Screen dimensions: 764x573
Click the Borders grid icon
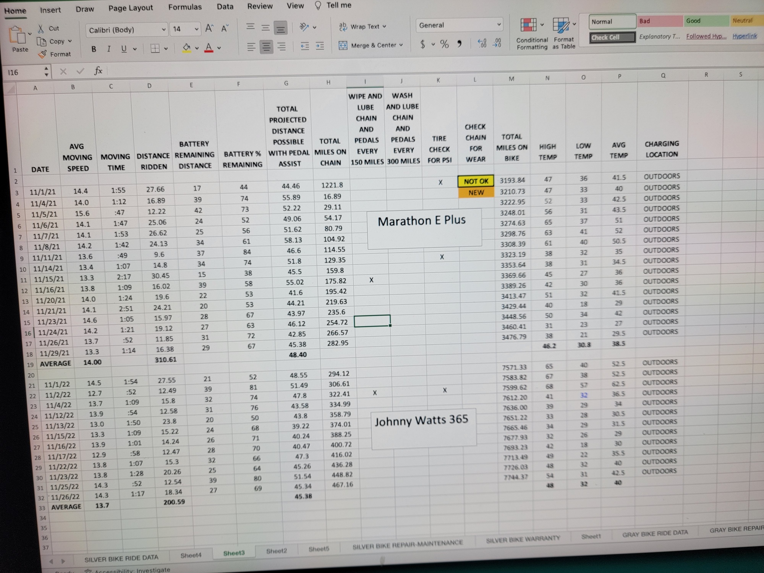pos(155,48)
